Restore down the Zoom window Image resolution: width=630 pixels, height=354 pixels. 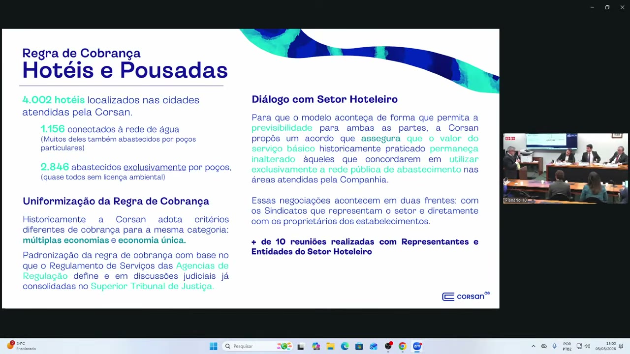tap(607, 7)
